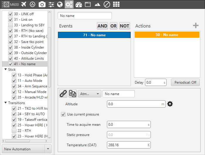Click the Temperature (OAT) field
The width and height of the screenshot is (205, 155).
point(129,145)
